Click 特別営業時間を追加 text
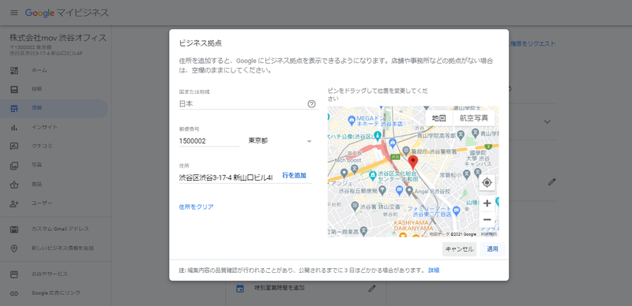 pyautogui.click(x=280, y=289)
